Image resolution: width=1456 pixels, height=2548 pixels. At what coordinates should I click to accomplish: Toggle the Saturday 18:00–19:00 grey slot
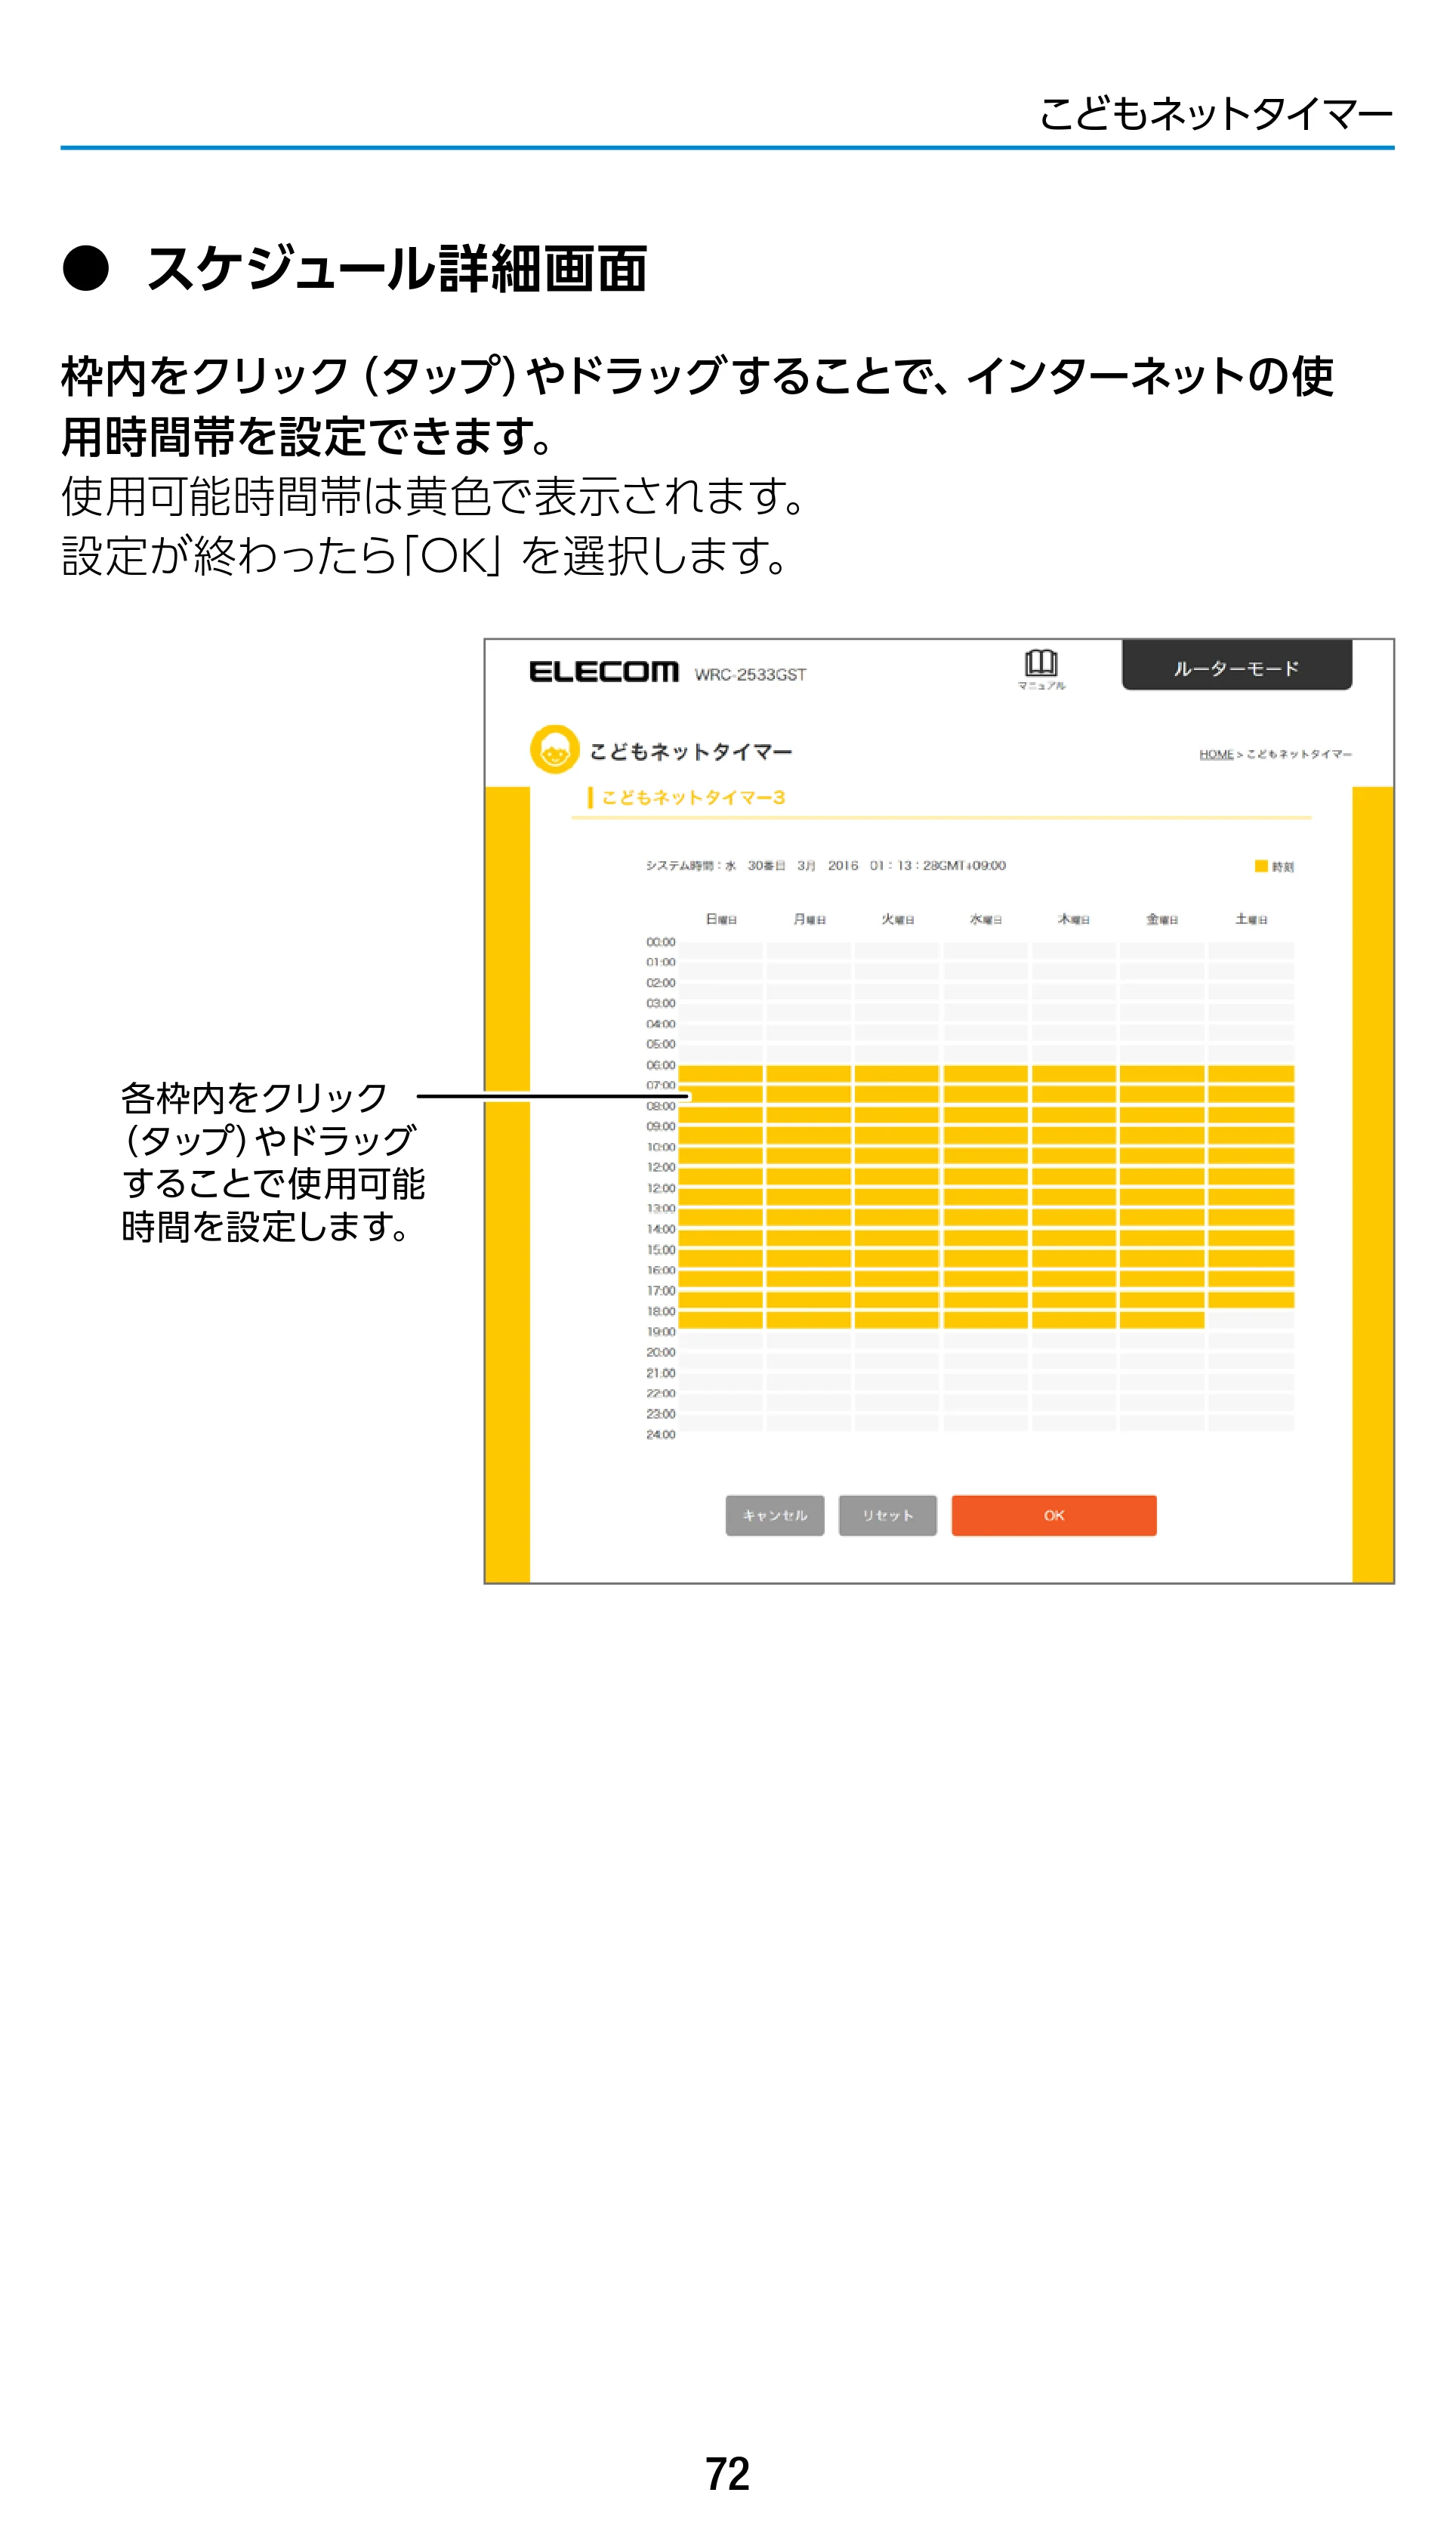(x=1251, y=1320)
